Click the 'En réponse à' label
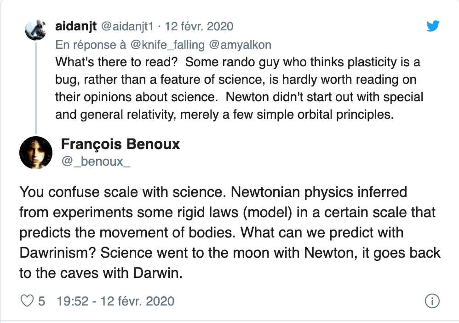459x323 pixels. pyautogui.click(x=85, y=45)
